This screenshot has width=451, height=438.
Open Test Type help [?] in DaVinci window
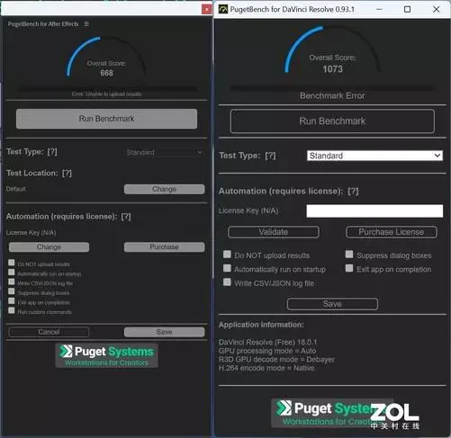pyautogui.click(x=270, y=156)
